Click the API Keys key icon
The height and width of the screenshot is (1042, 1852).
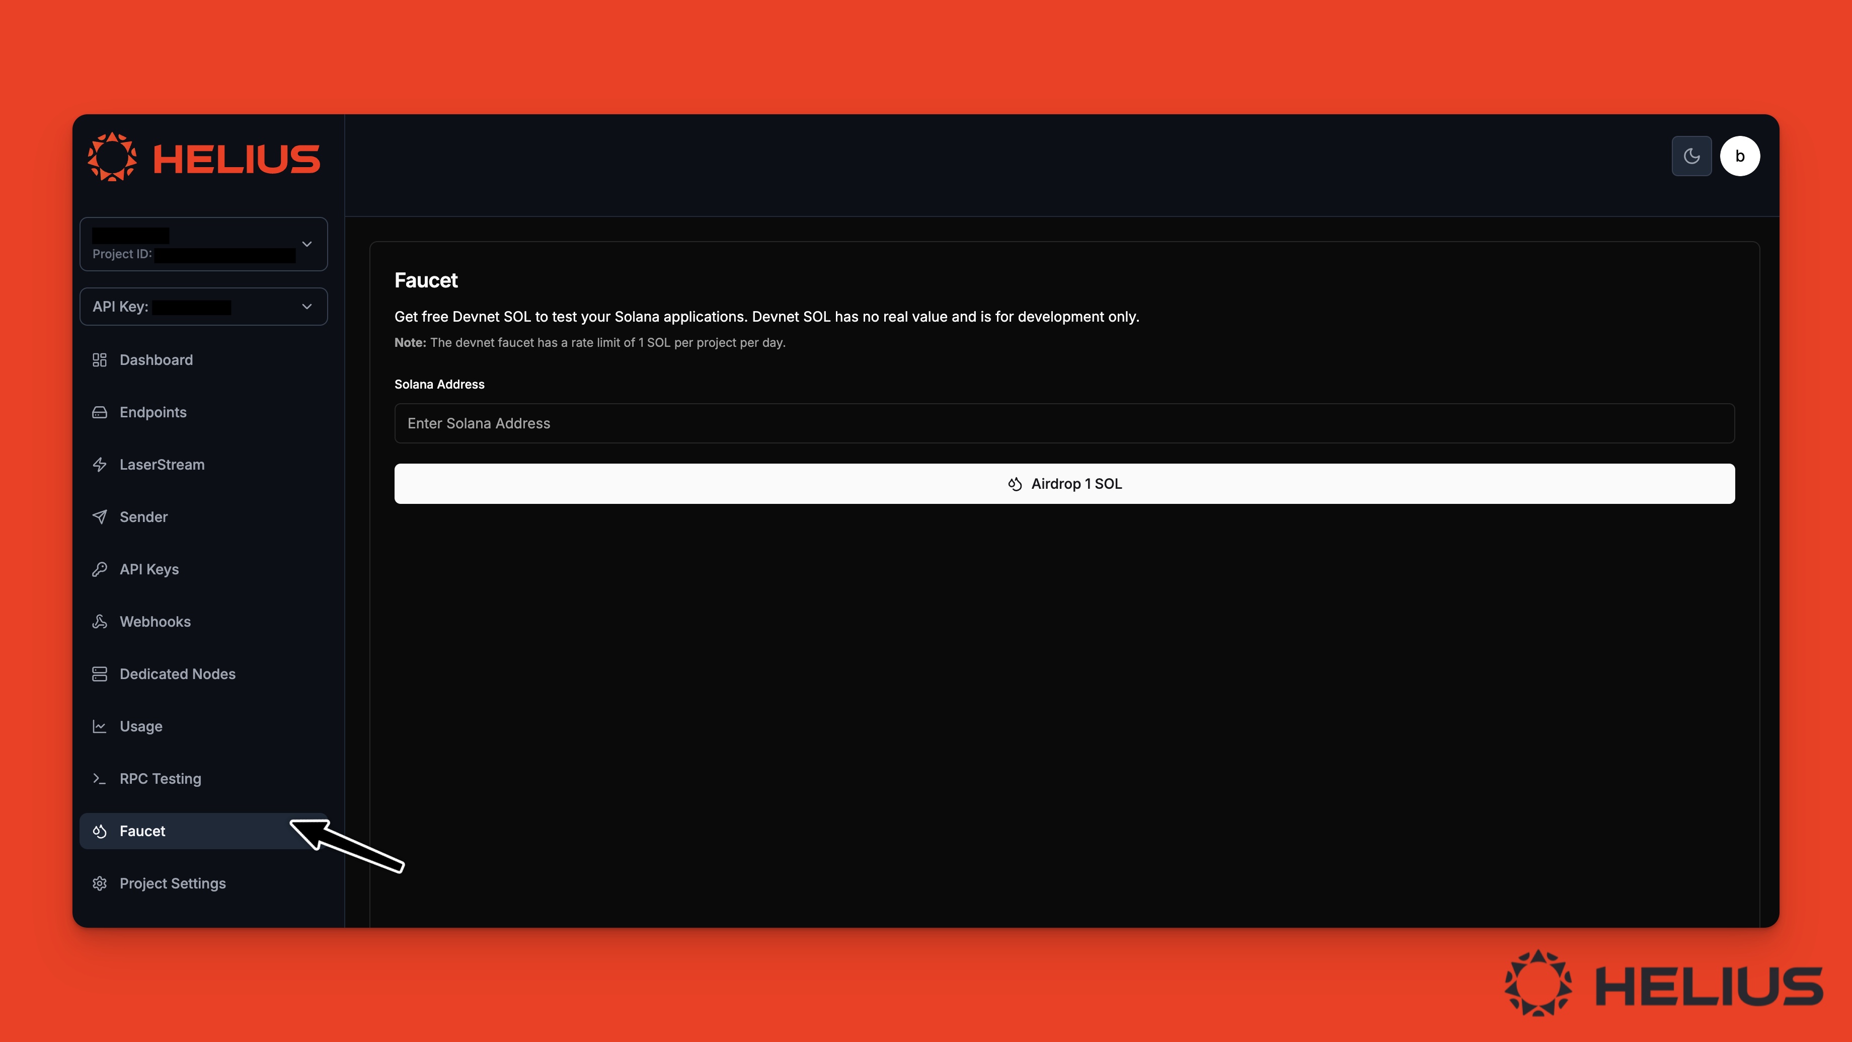(99, 569)
